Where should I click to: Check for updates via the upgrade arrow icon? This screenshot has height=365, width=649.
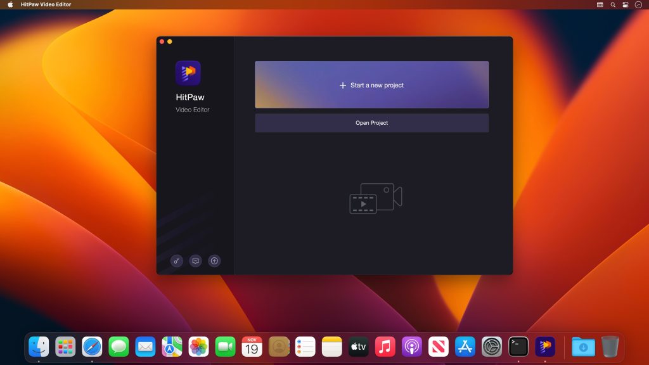click(214, 260)
